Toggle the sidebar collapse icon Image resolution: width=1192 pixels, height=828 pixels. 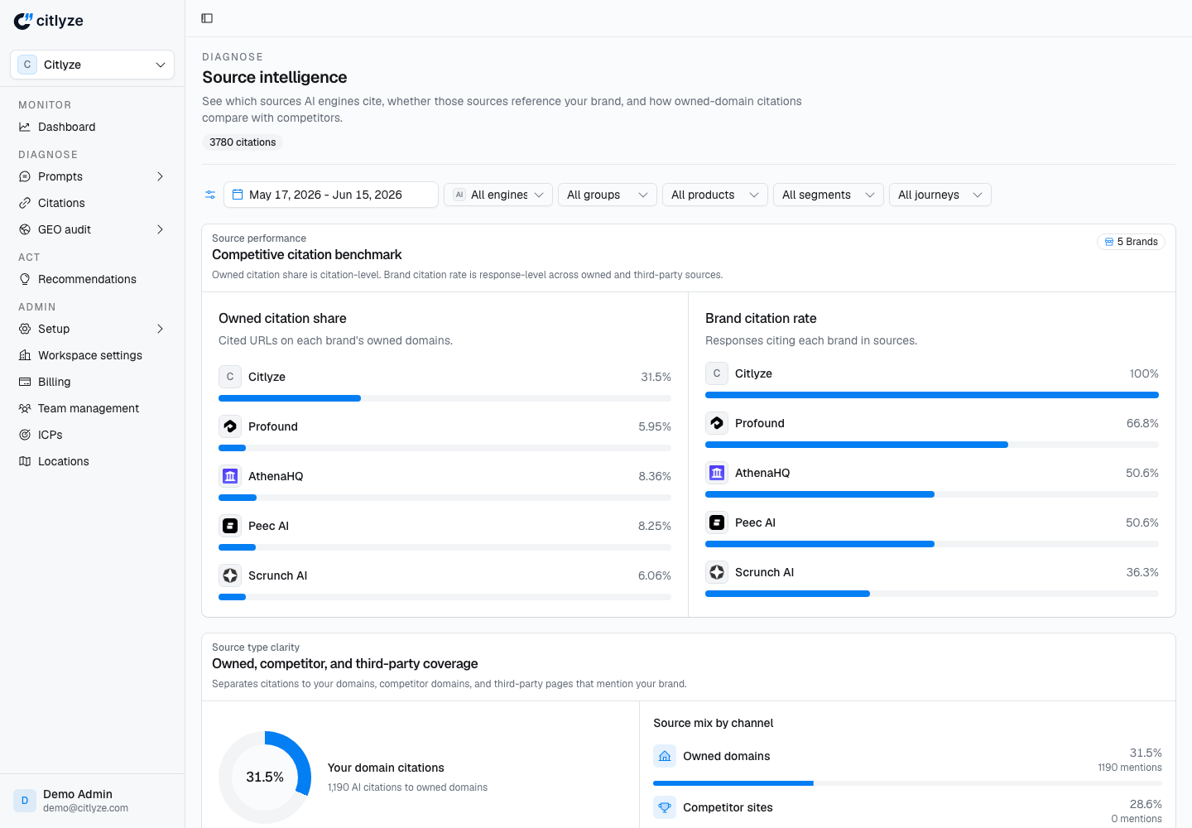pyautogui.click(x=207, y=18)
